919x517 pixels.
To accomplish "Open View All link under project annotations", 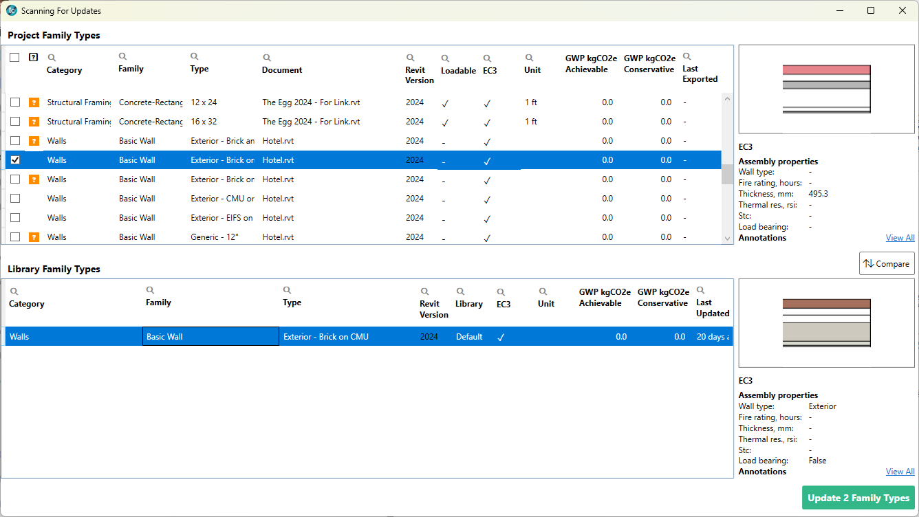I will click(900, 238).
